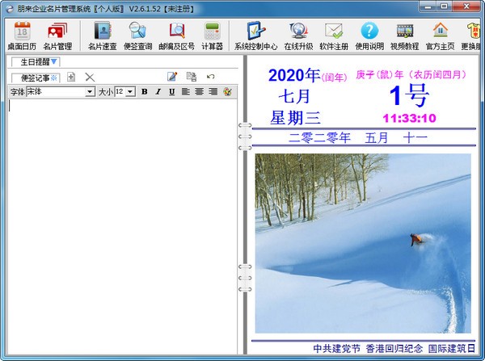The height and width of the screenshot is (361, 485).
Task: Open the font color palette
Action: click(x=227, y=91)
